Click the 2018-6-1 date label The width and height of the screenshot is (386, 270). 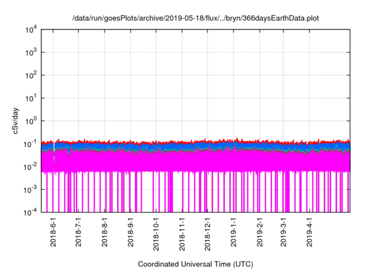click(53, 232)
